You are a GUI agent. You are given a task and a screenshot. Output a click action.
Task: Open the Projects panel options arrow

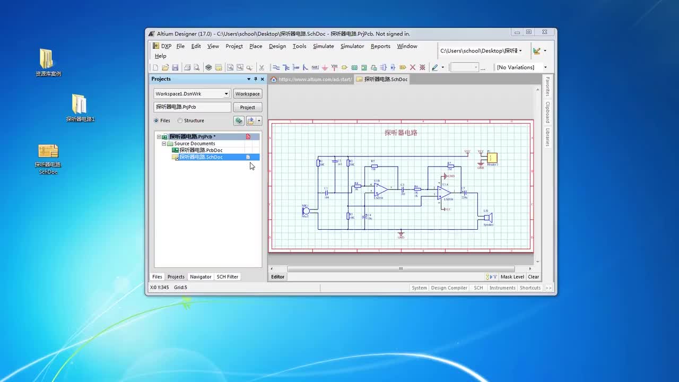(248, 79)
